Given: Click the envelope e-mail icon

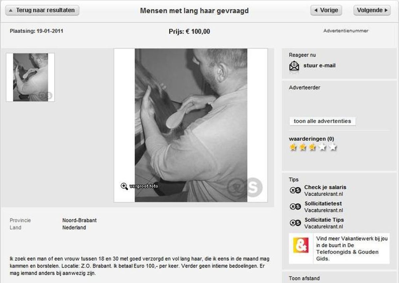Looking at the screenshot, I should [294, 66].
